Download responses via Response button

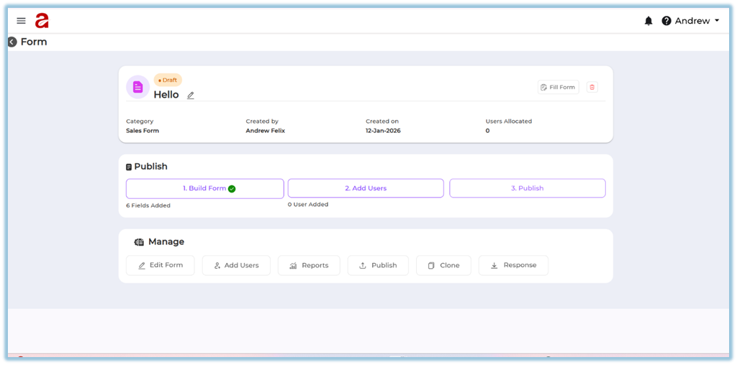(513, 265)
